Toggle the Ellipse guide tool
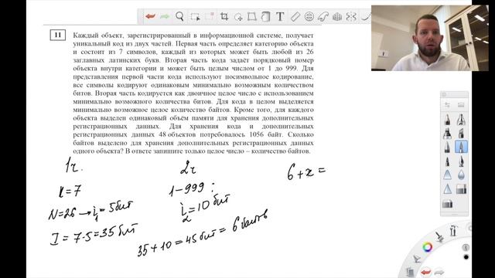495x278 pixels. click(309, 16)
